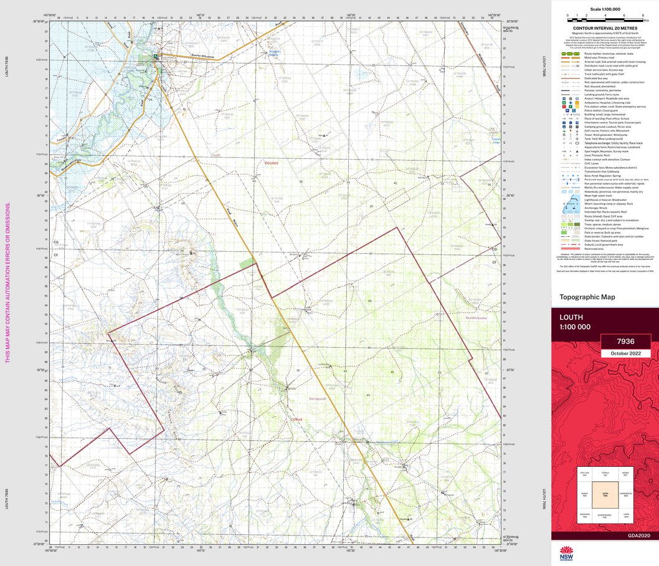Click the green route marker symbols in legend
Viewport: 659px width, 566px height.
(571, 54)
